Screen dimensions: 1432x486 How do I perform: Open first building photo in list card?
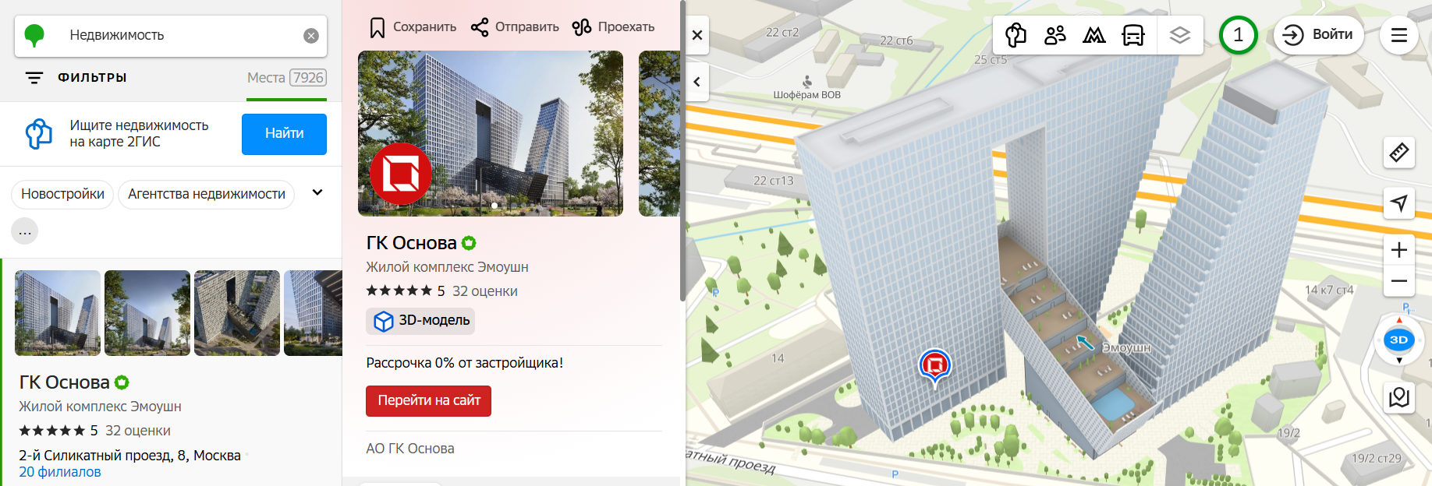(x=58, y=313)
